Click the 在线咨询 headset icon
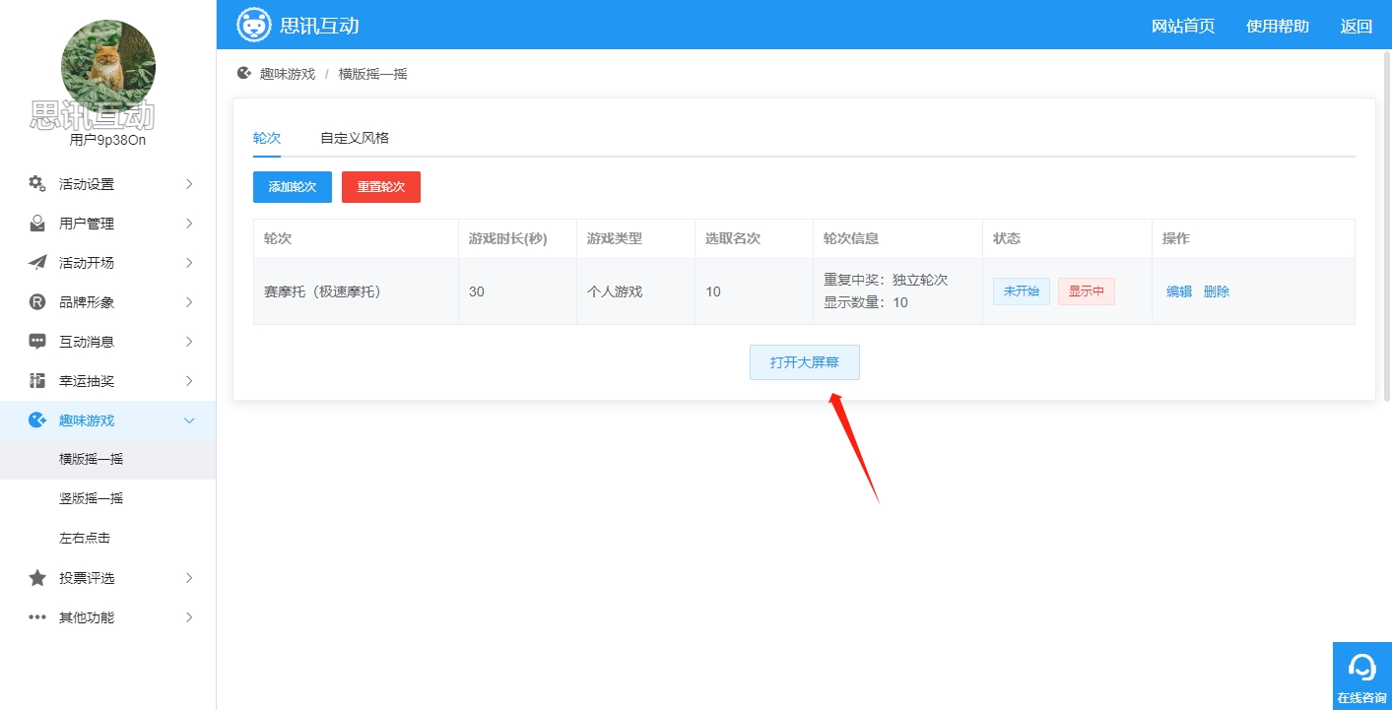 coord(1361,667)
